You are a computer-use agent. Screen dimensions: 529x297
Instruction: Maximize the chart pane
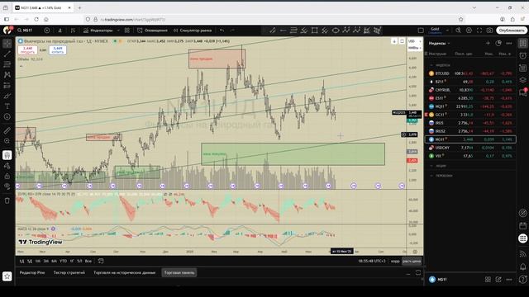coord(402,41)
